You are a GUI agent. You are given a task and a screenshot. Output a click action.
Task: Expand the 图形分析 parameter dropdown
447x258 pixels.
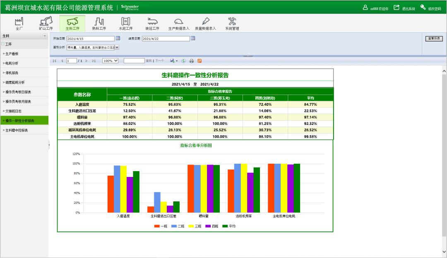point(117,48)
